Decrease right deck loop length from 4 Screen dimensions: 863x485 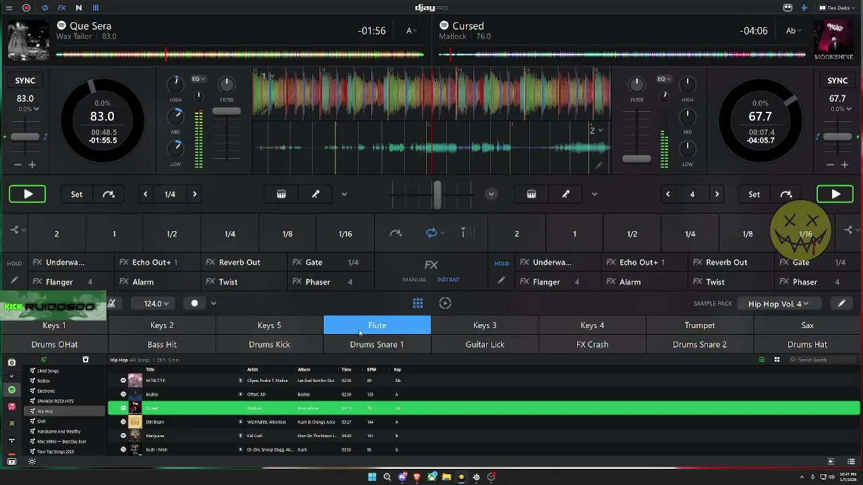tap(667, 194)
